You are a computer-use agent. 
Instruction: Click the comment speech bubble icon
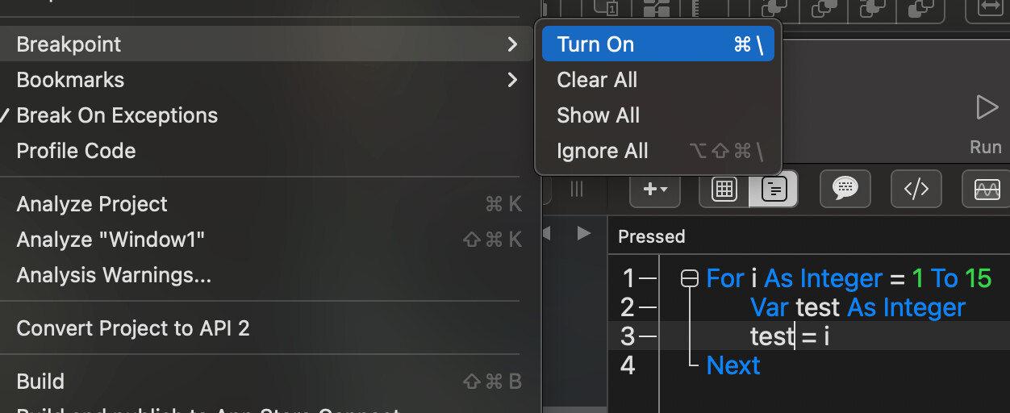click(845, 189)
